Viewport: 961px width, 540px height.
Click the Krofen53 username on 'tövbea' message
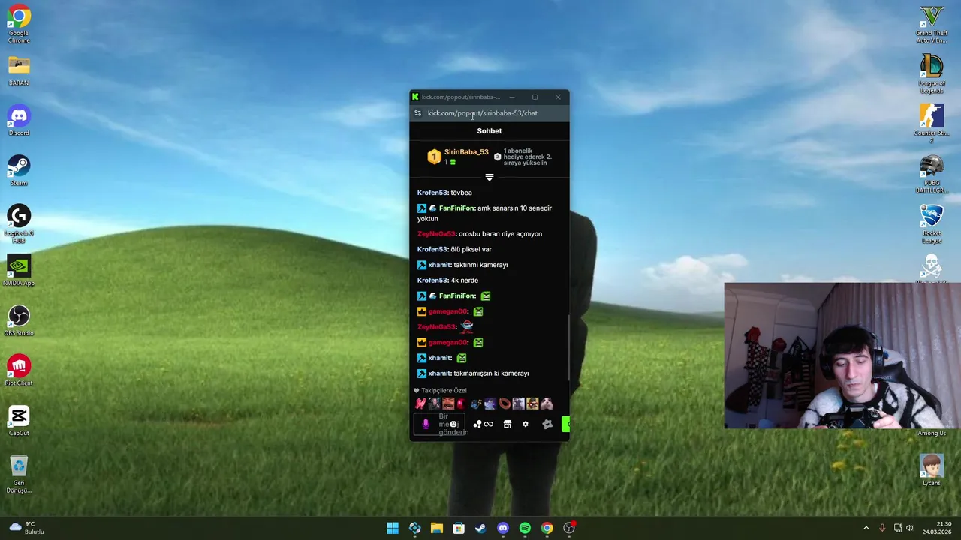coord(432,193)
